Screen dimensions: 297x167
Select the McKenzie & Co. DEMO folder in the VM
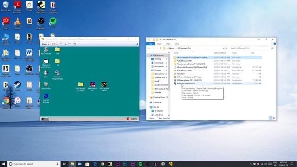click(x=81, y=87)
